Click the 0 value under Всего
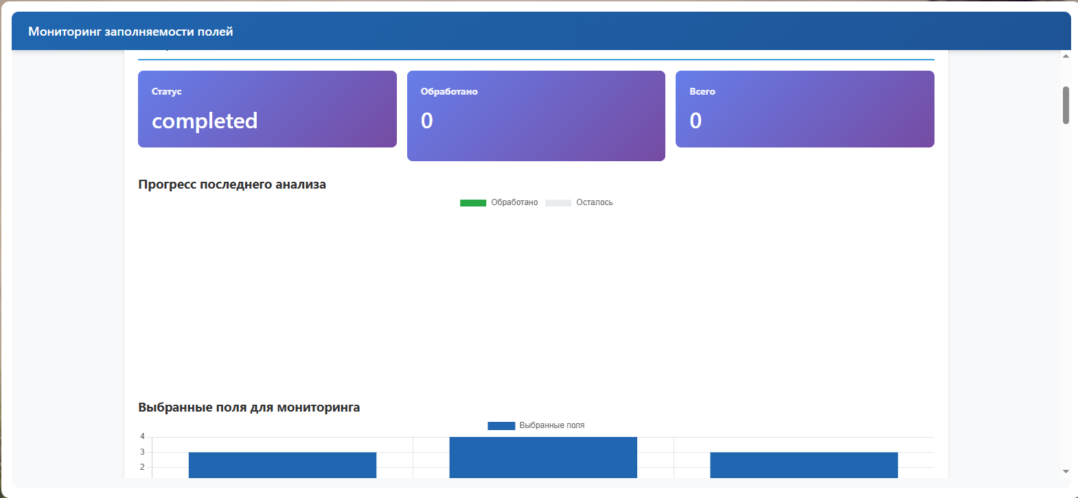 click(696, 121)
